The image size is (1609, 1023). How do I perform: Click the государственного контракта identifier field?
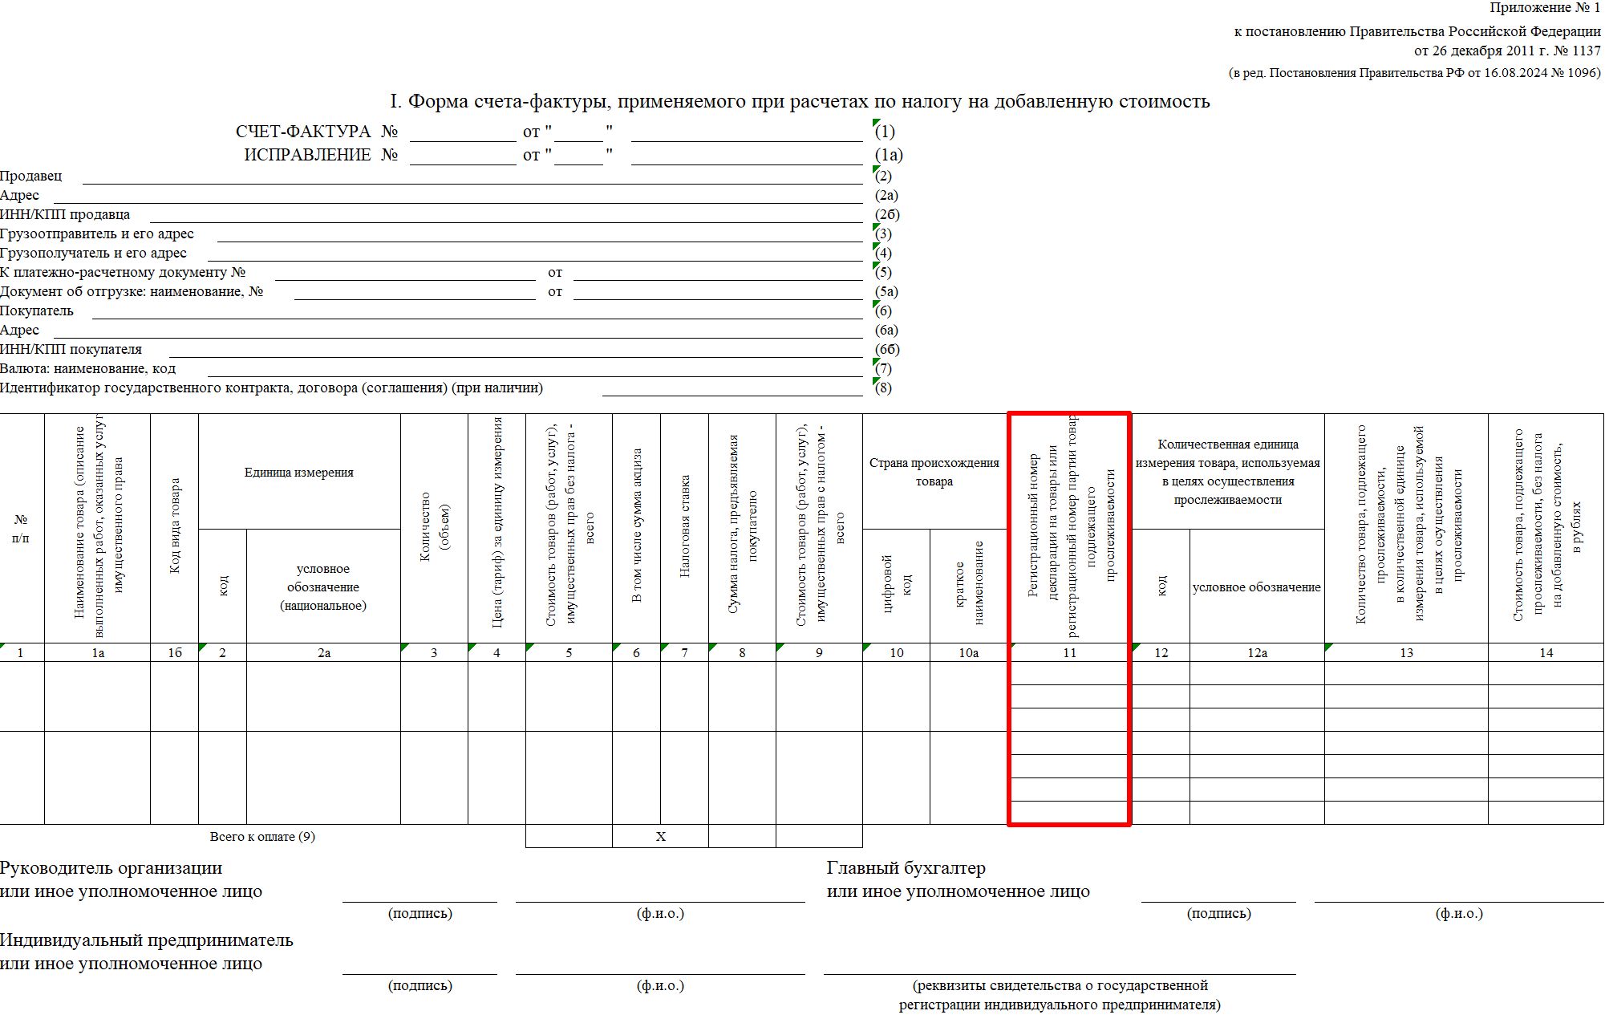732,388
